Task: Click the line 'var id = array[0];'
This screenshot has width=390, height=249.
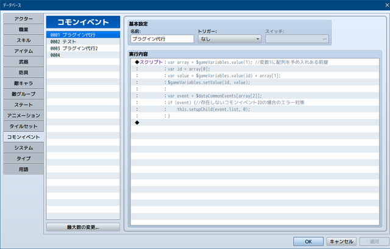Action: click(x=255, y=69)
